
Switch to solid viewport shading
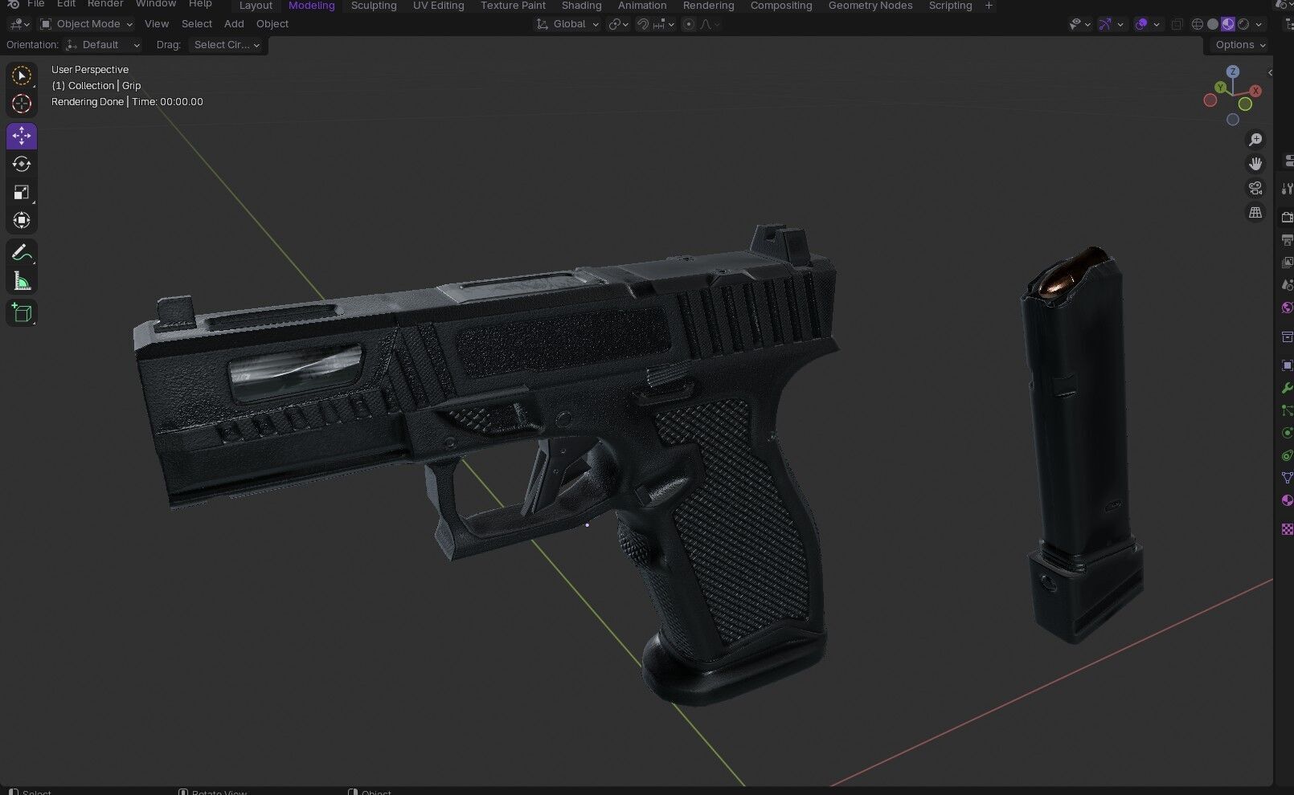click(x=1213, y=24)
